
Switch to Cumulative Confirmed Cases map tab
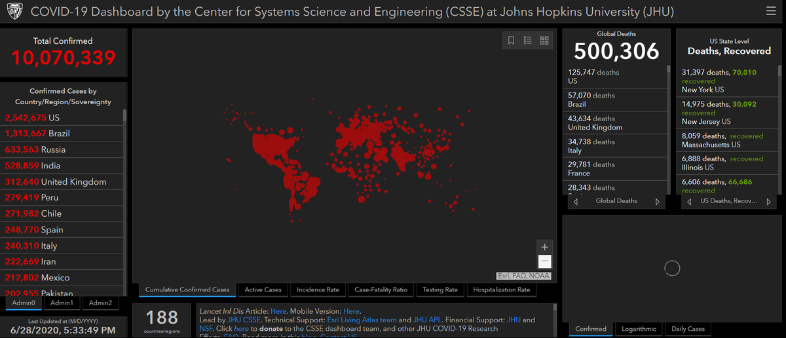tap(187, 290)
